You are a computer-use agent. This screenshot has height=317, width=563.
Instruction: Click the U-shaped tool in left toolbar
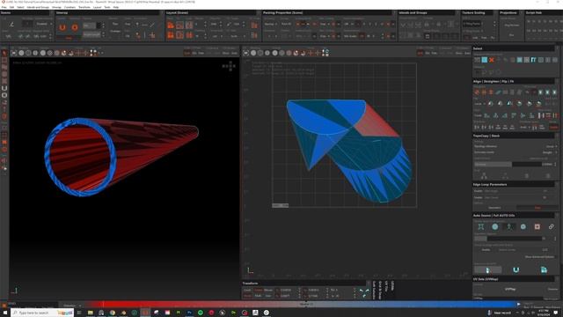tap(4, 88)
